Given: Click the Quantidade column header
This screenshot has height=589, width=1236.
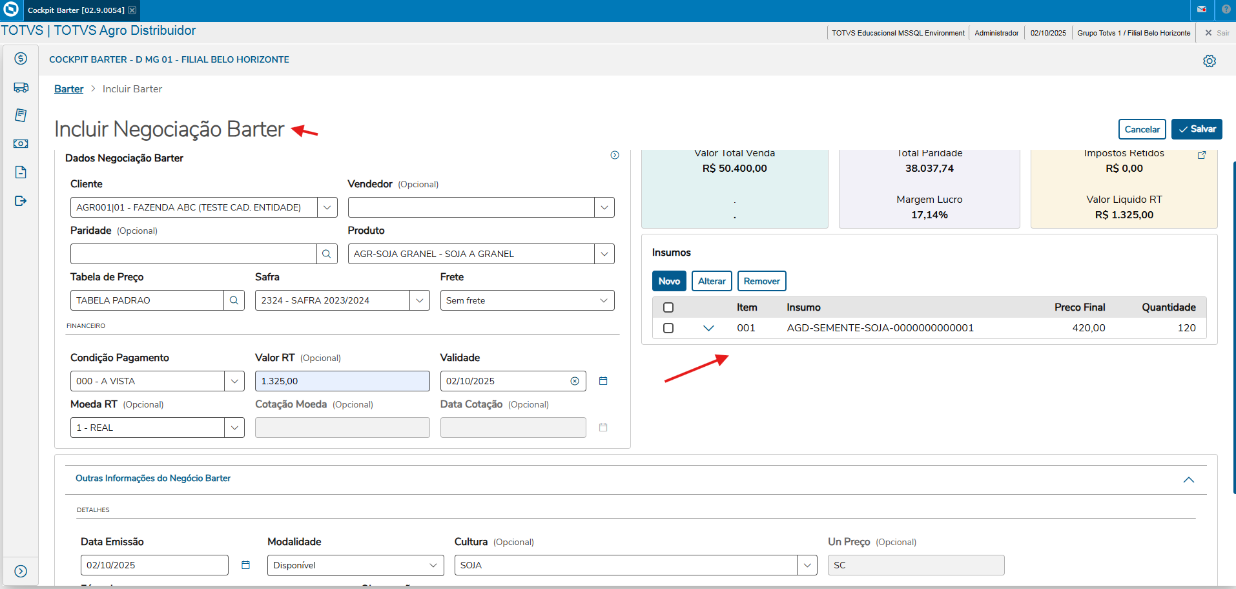Looking at the screenshot, I should (x=1169, y=307).
